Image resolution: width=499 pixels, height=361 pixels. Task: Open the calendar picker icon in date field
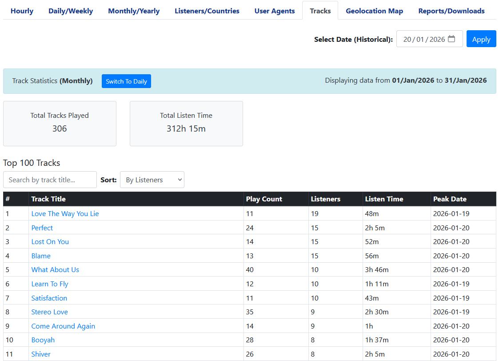pyautogui.click(x=451, y=39)
